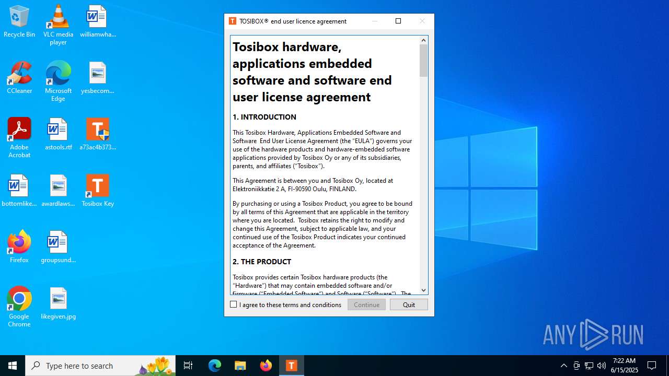669x376 pixels.
Task: Select the awardlaws... image file
Action: coord(58,191)
